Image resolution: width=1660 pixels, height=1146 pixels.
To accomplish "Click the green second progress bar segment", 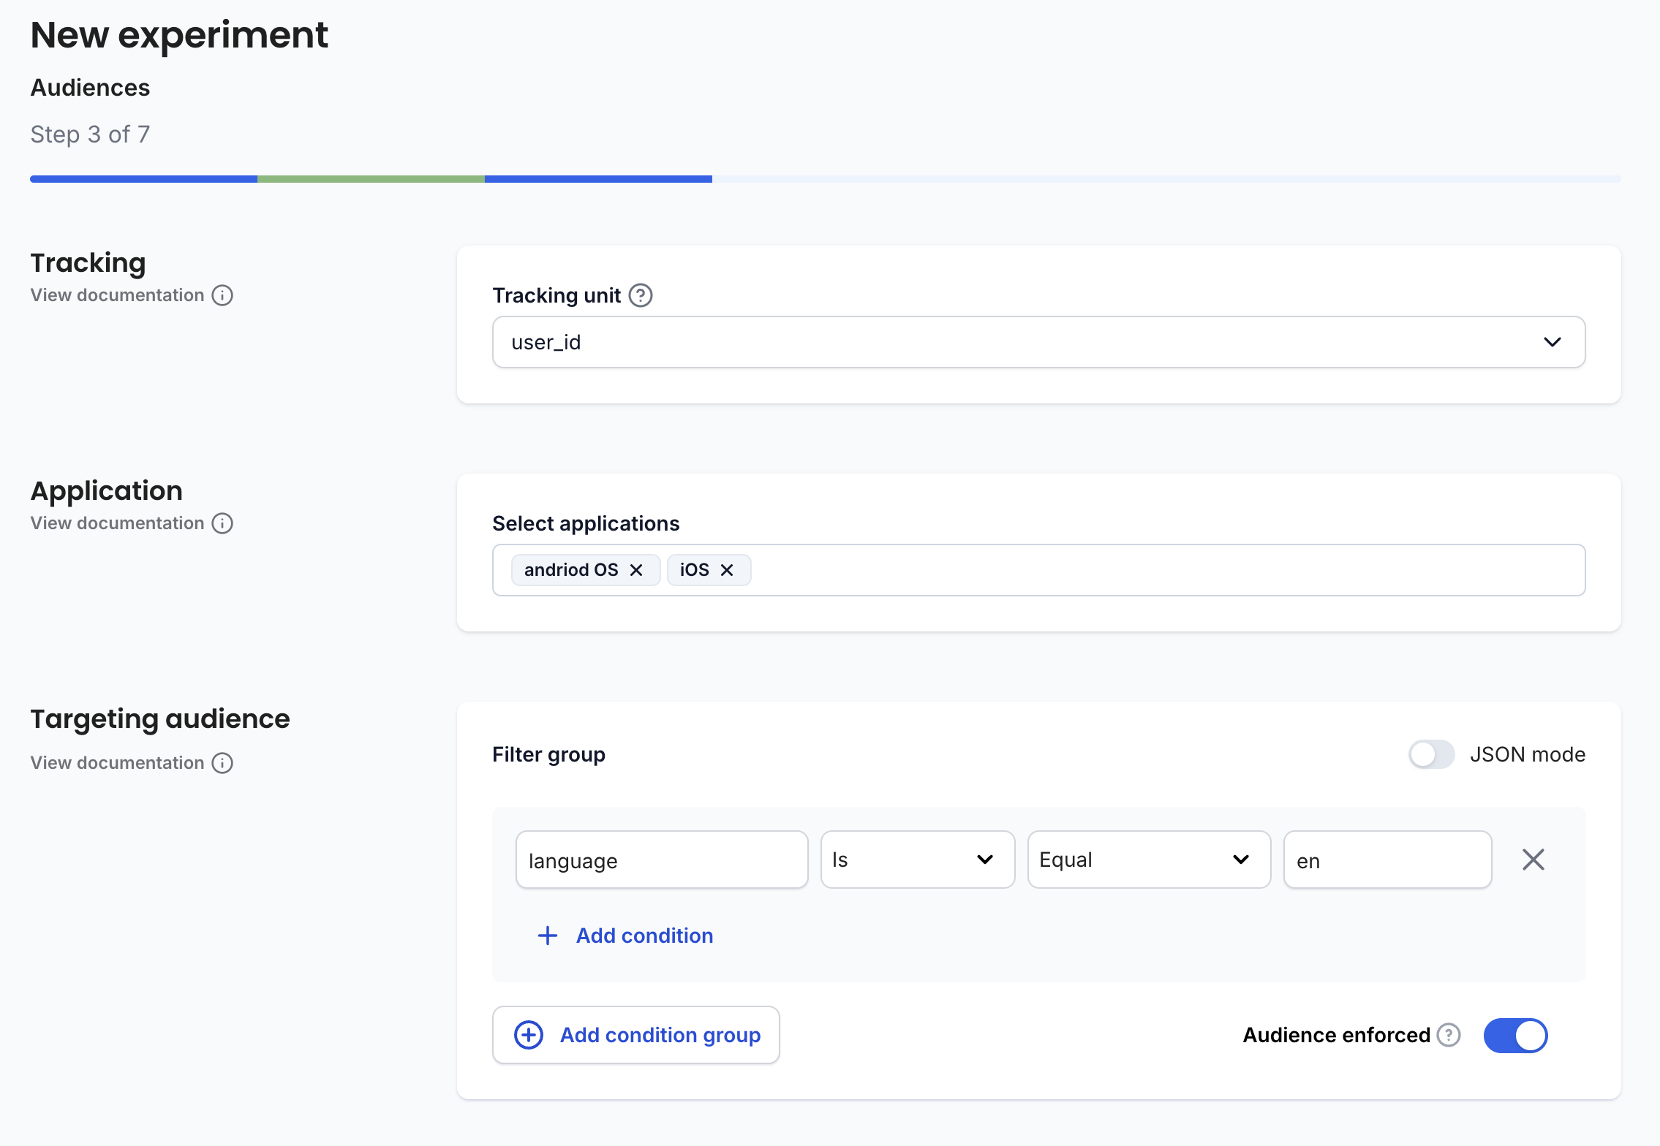I will 371,179.
